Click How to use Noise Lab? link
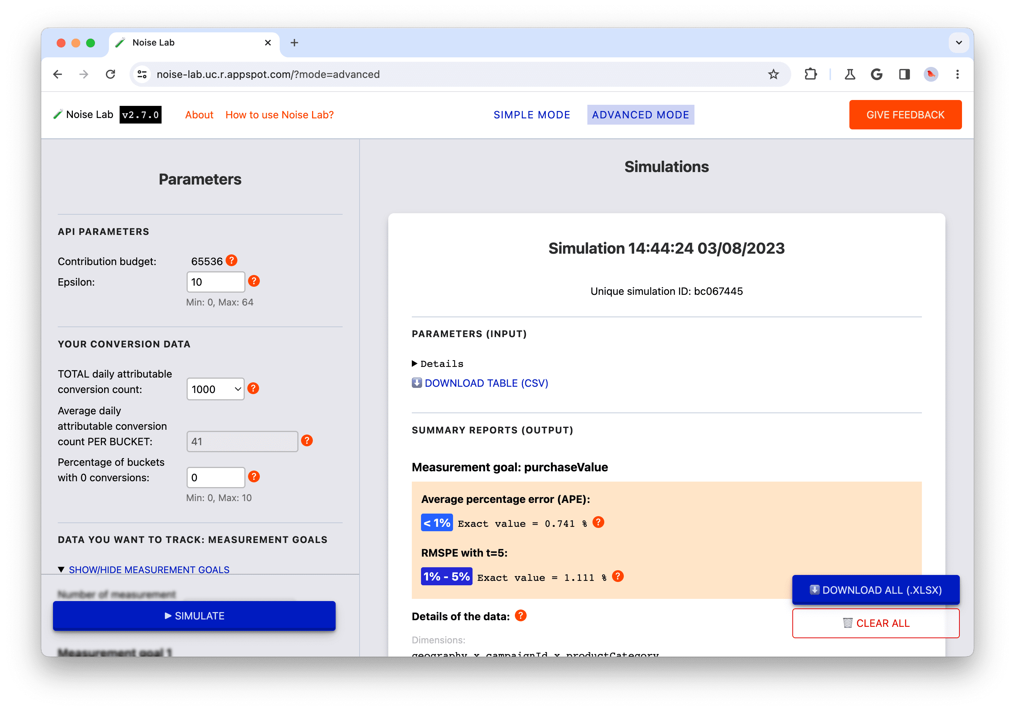Viewport: 1015px width, 711px height. tap(280, 114)
